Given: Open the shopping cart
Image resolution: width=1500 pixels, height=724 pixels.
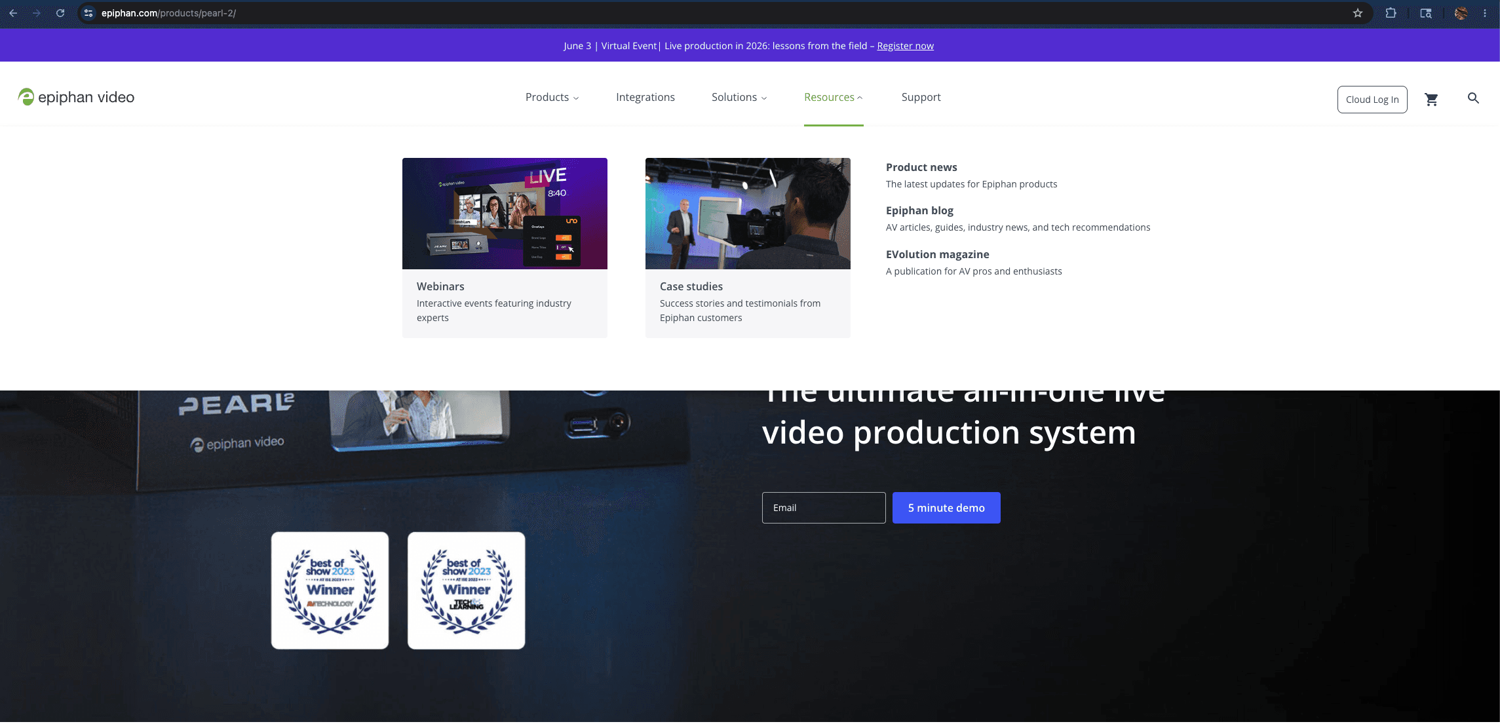Looking at the screenshot, I should point(1431,99).
